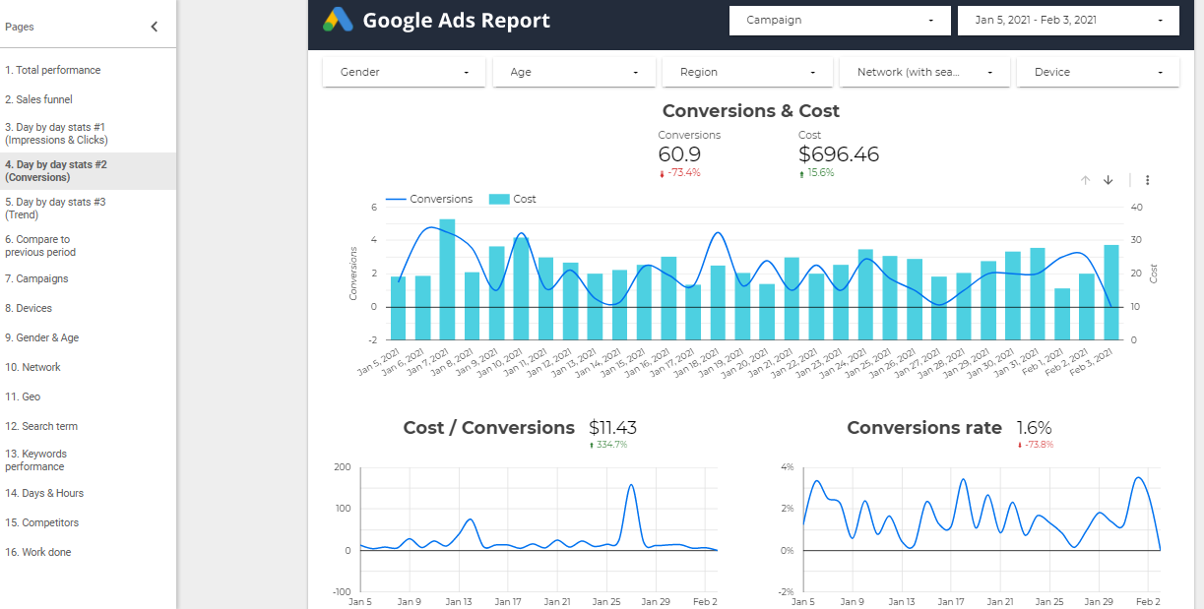
Task: Click the Google Ads logo icon
Action: click(338, 20)
